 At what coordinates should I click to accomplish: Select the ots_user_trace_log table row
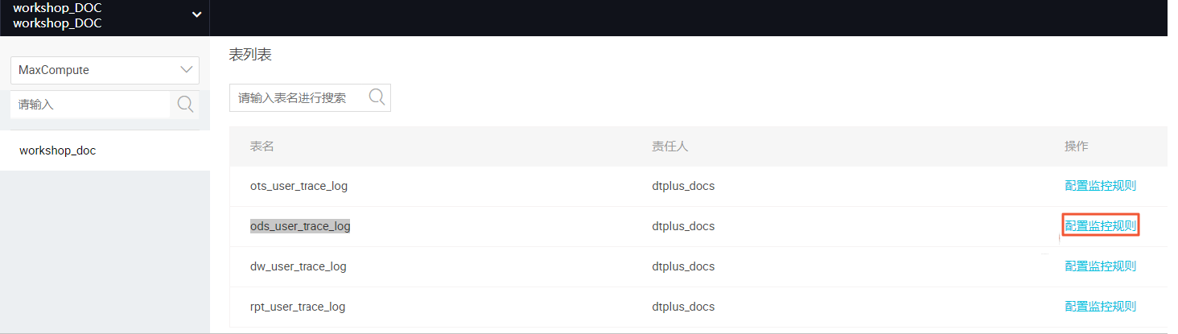698,186
